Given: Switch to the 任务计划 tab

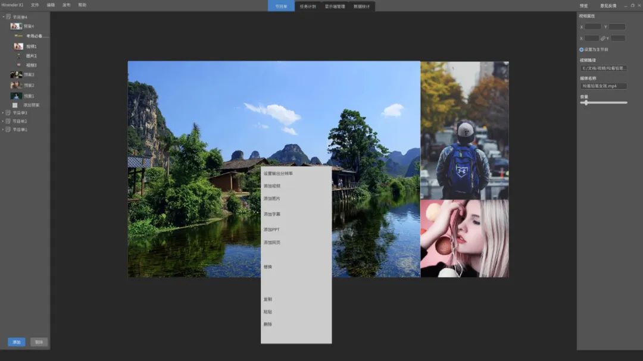Looking at the screenshot, I should [308, 6].
